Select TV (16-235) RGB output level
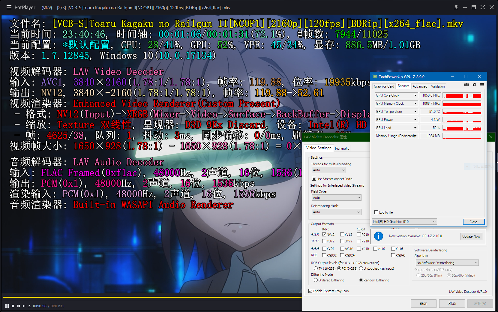 click(x=316, y=268)
